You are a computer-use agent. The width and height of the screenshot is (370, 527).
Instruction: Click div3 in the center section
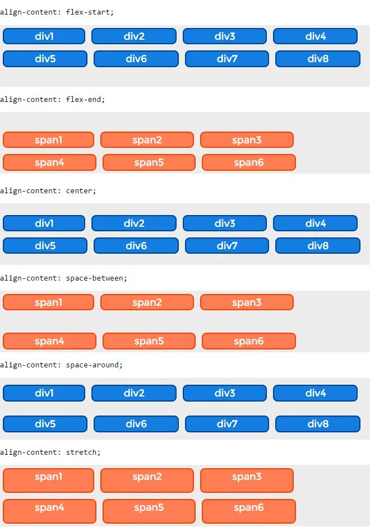click(224, 223)
